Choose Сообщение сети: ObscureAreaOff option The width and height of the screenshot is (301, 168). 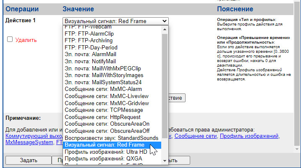click(x=112, y=131)
